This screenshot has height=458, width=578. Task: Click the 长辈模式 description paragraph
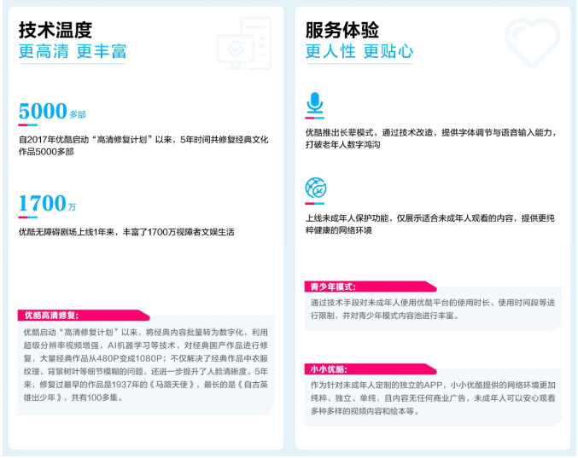click(x=429, y=139)
